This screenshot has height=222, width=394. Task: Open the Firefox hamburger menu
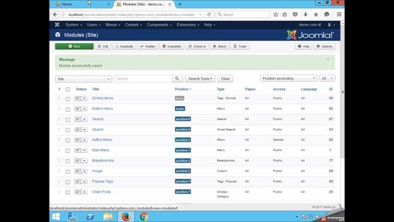(x=339, y=15)
